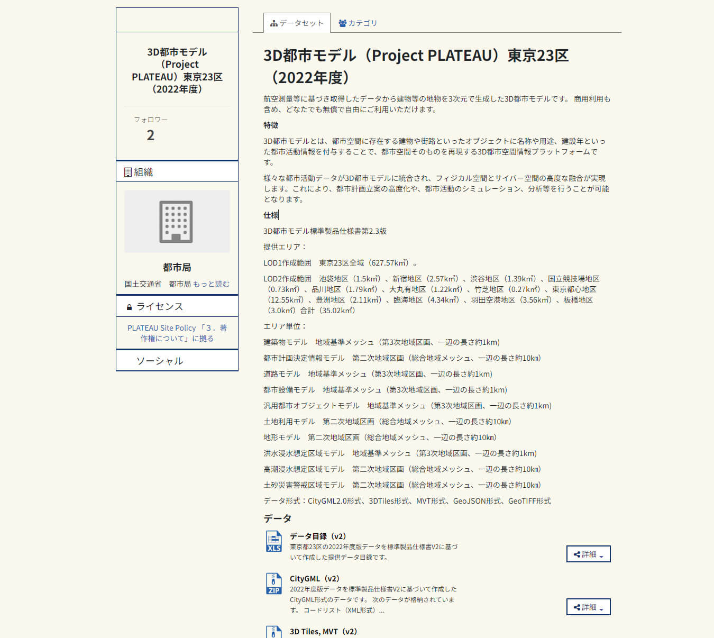Click the sidebar dataset title 3D都市モデル

tap(177, 70)
